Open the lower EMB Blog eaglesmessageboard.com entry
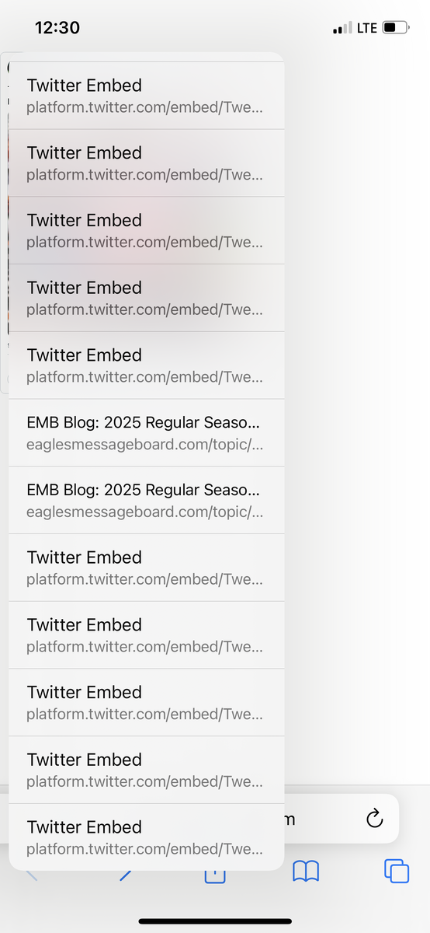430x933 pixels. point(147,500)
